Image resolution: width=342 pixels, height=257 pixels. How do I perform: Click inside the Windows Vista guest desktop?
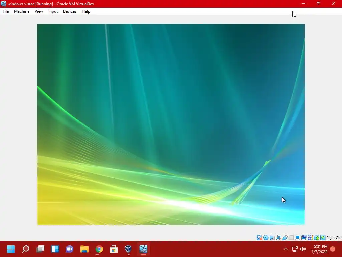pyautogui.click(x=171, y=124)
